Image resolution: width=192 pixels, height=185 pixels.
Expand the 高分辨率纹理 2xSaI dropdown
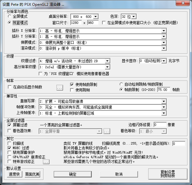75,67
